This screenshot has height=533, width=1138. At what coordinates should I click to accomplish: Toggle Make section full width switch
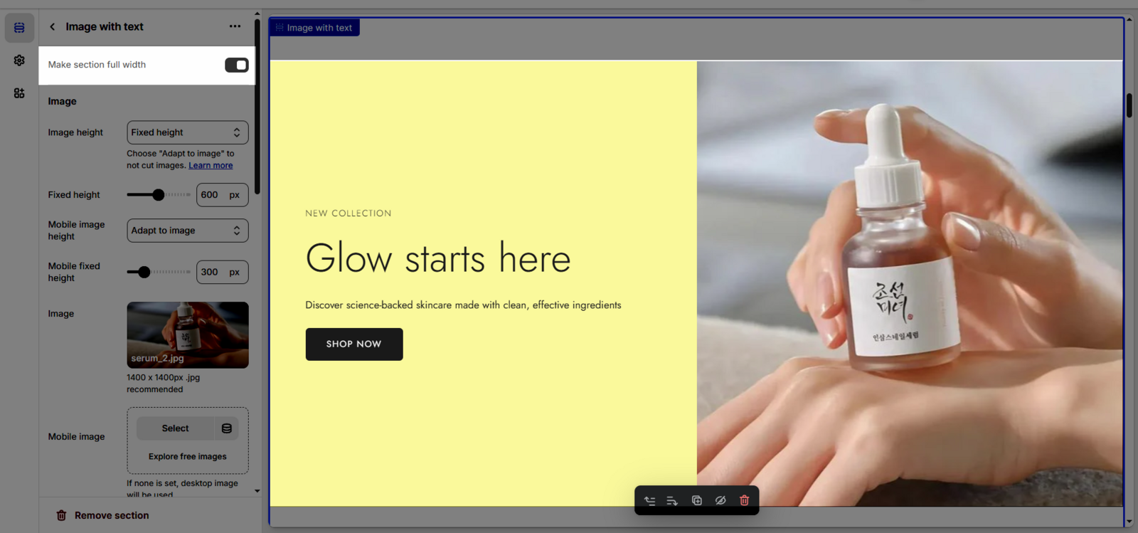(236, 65)
